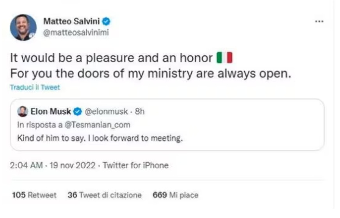Open the three-dot more options menu
The image size is (340, 218).
(319, 21)
